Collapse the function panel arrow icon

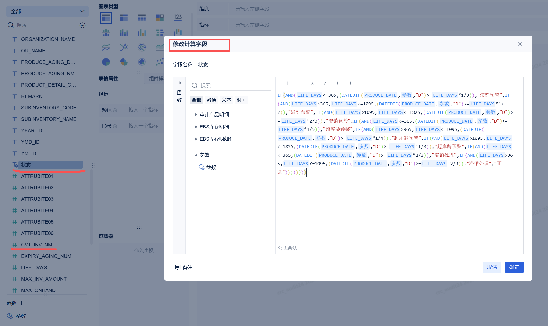coord(179,83)
